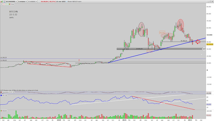Click the IT-Finance.com data delay notice

[x=19, y=90]
